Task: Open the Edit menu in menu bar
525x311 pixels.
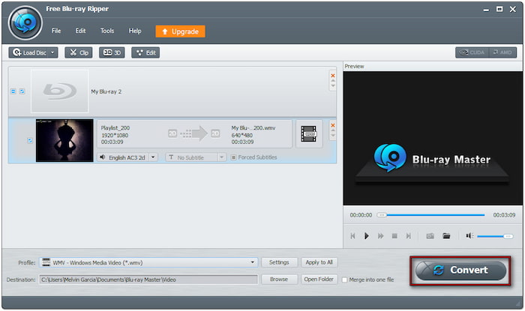Action: pos(80,31)
